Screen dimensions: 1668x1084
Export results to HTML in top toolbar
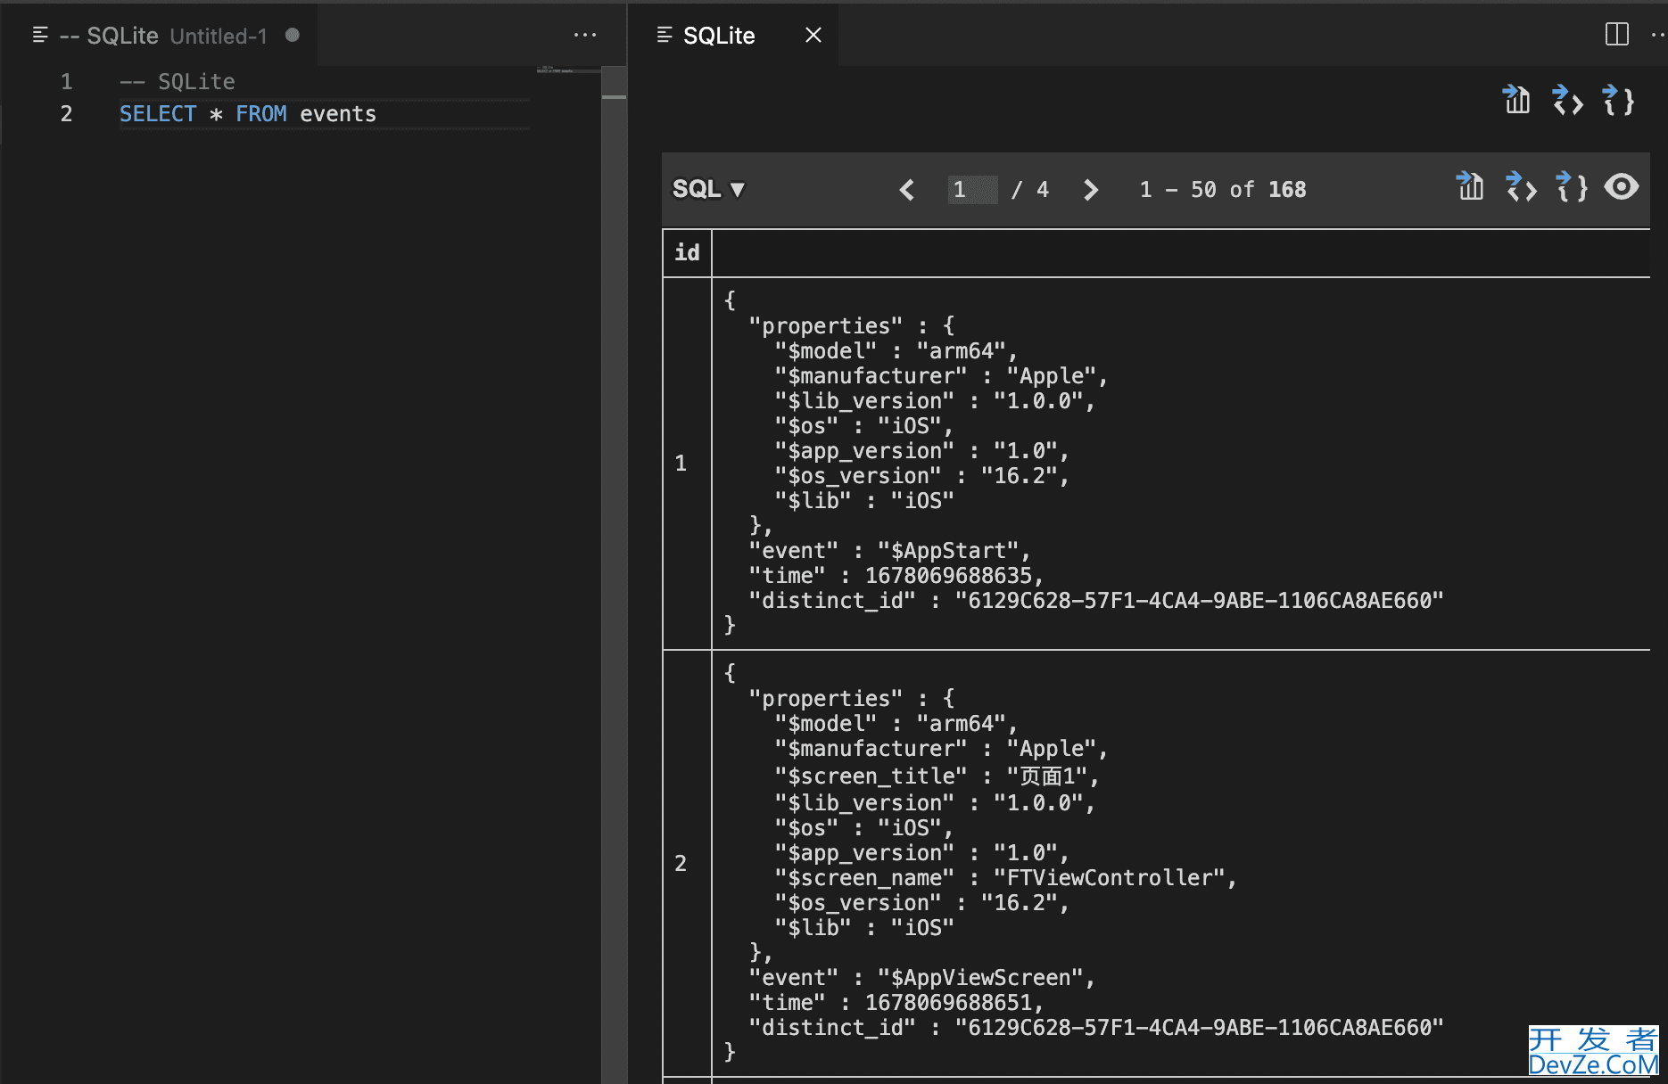[x=1567, y=101]
